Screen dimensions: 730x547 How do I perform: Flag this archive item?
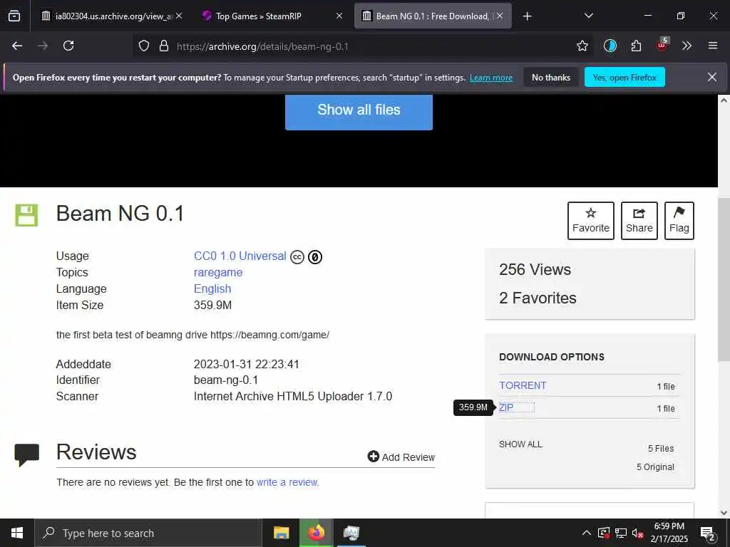click(679, 221)
